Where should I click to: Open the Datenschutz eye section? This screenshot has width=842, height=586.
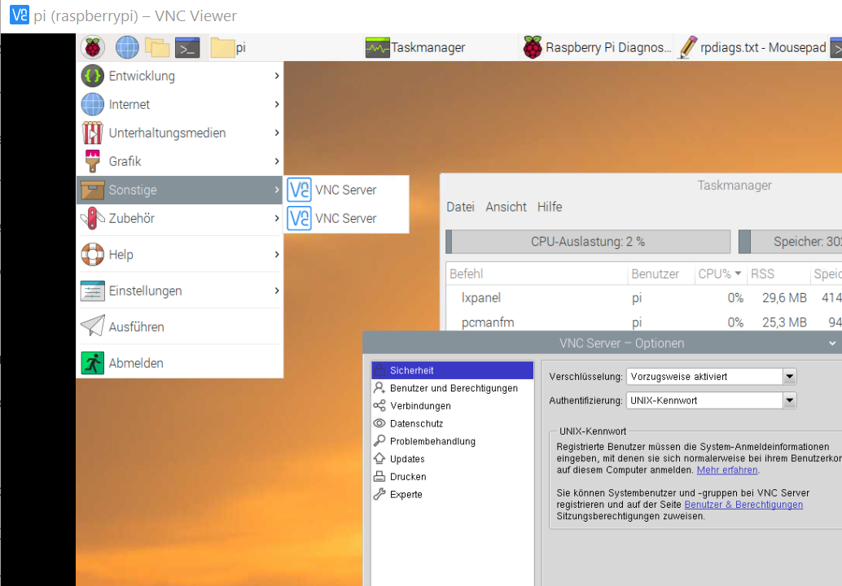pos(452,423)
